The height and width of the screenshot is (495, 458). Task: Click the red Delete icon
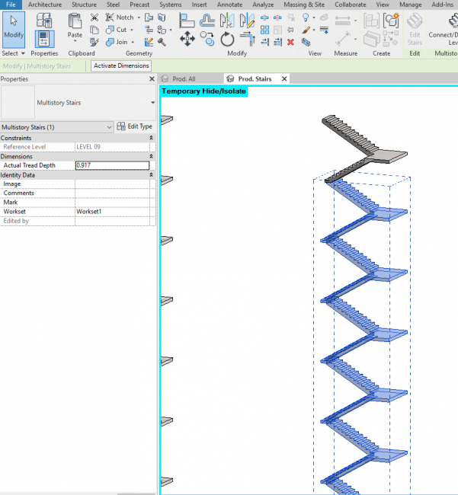coord(290,42)
